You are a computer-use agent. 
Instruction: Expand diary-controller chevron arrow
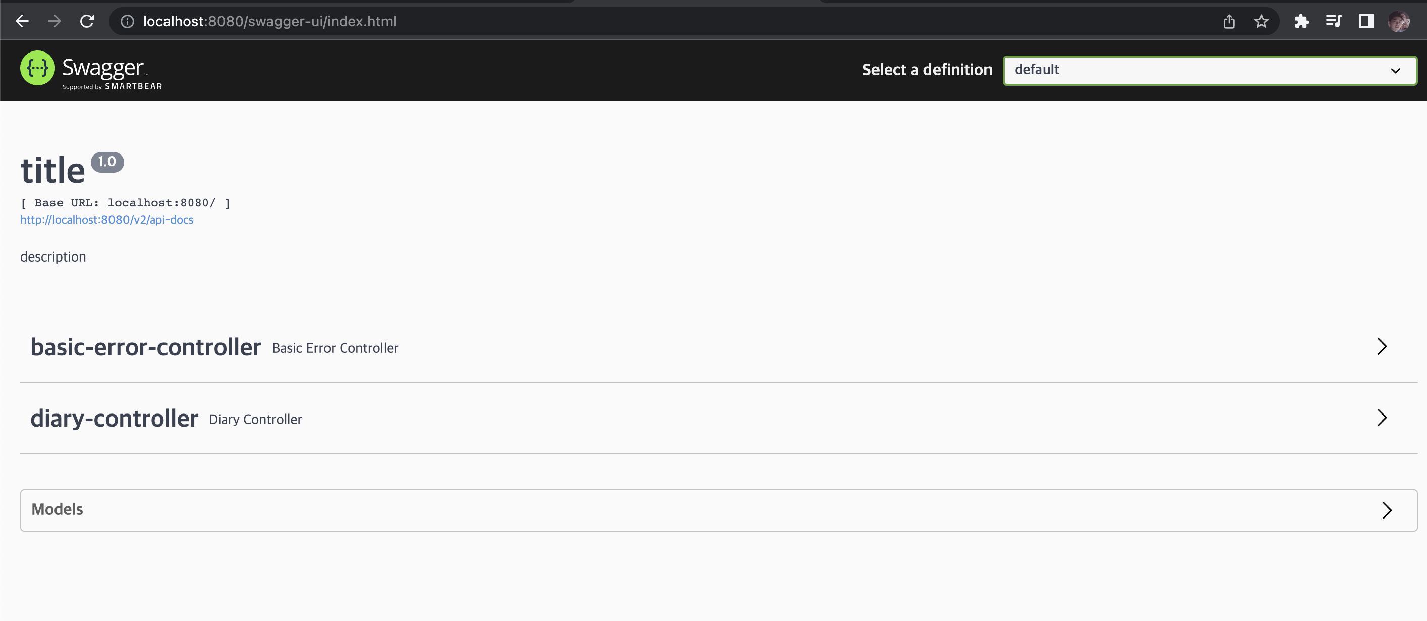(1382, 418)
